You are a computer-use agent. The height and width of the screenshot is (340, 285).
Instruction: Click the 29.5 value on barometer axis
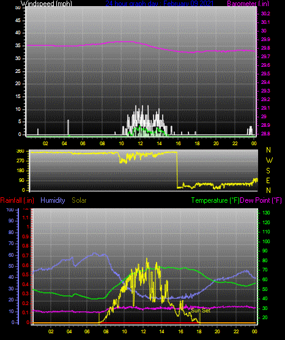[x=265, y=74]
